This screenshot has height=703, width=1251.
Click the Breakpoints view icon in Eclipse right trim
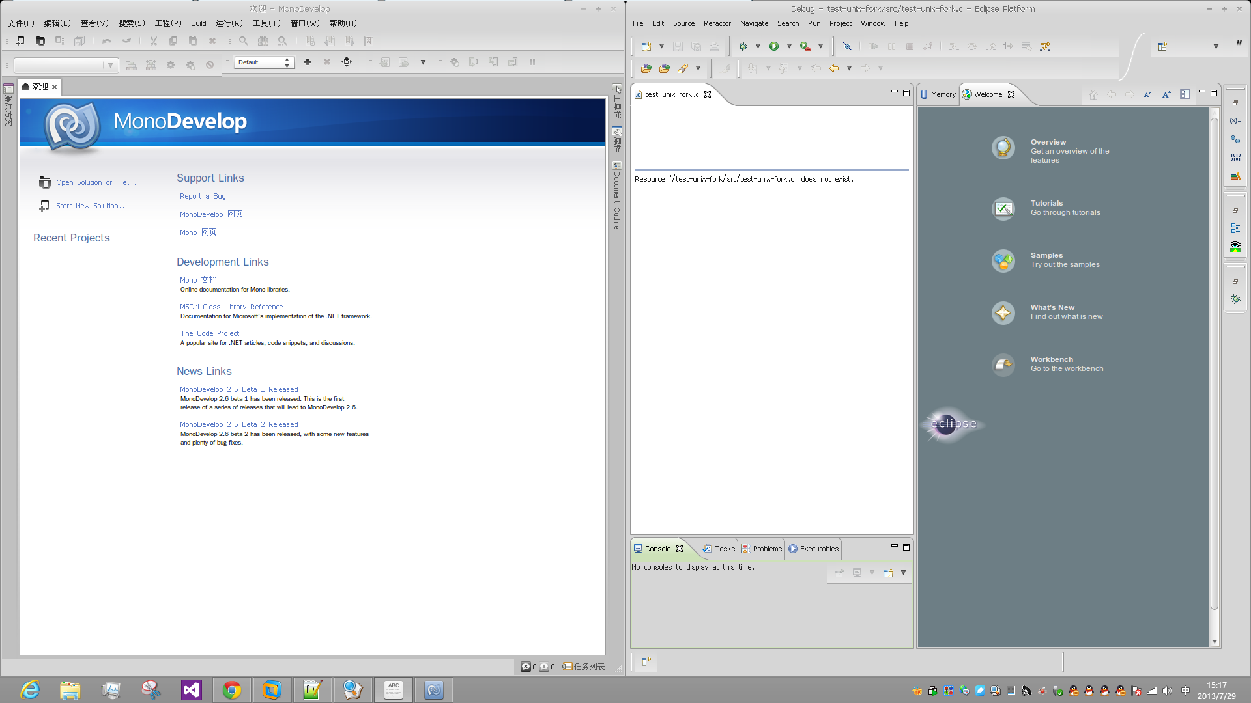click(1235, 139)
